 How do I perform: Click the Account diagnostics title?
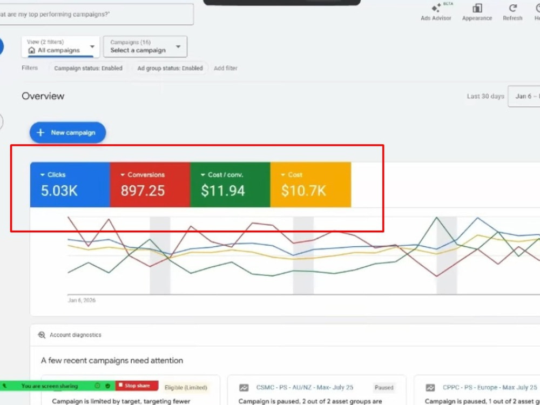point(76,335)
